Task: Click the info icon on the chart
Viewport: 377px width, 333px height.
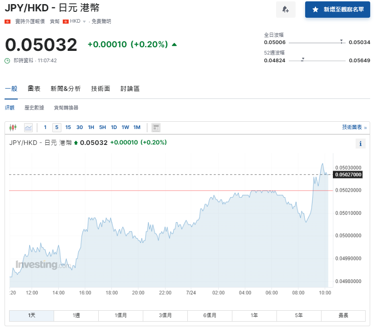Action: 360,144
